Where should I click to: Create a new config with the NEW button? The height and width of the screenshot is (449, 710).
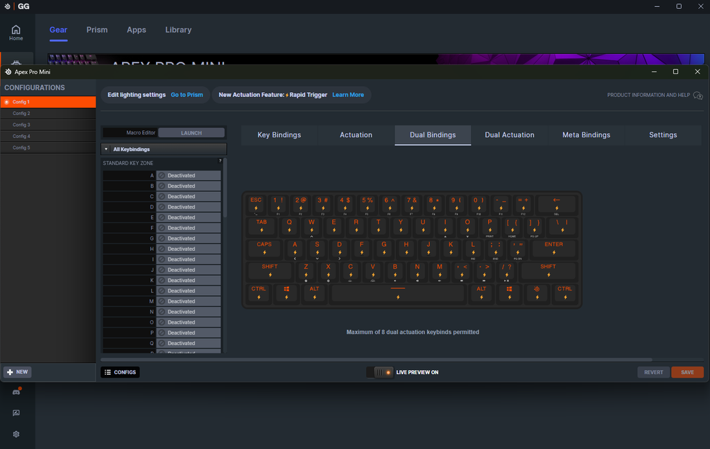click(x=17, y=372)
